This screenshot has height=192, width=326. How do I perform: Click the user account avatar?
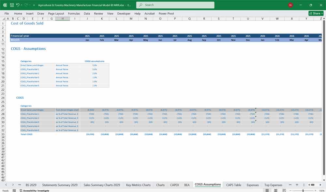[x=290, y=5]
